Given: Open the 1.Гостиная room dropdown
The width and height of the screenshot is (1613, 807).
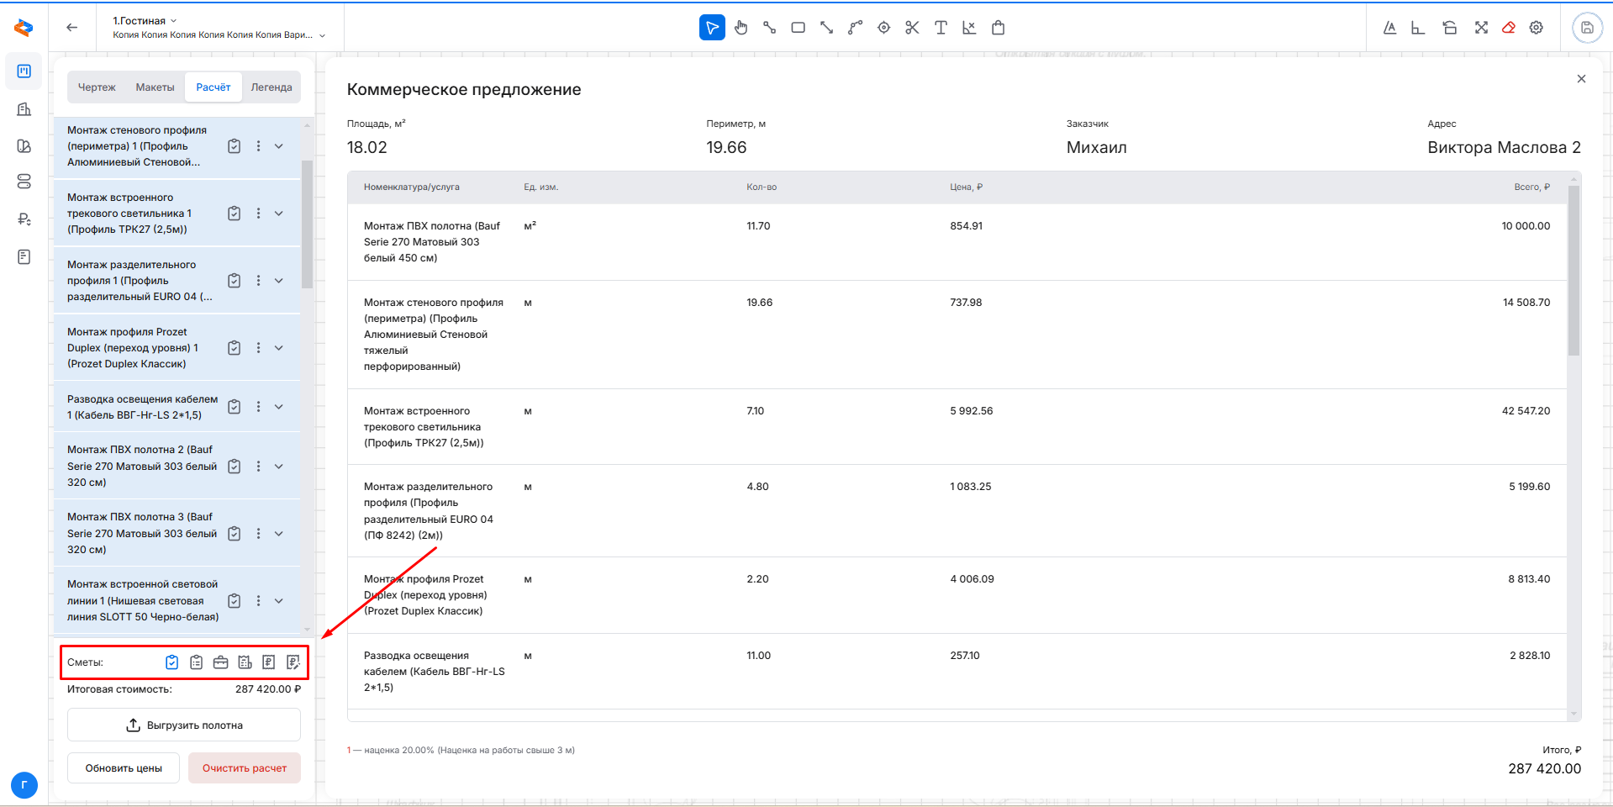Looking at the screenshot, I should (x=145, y=20).
